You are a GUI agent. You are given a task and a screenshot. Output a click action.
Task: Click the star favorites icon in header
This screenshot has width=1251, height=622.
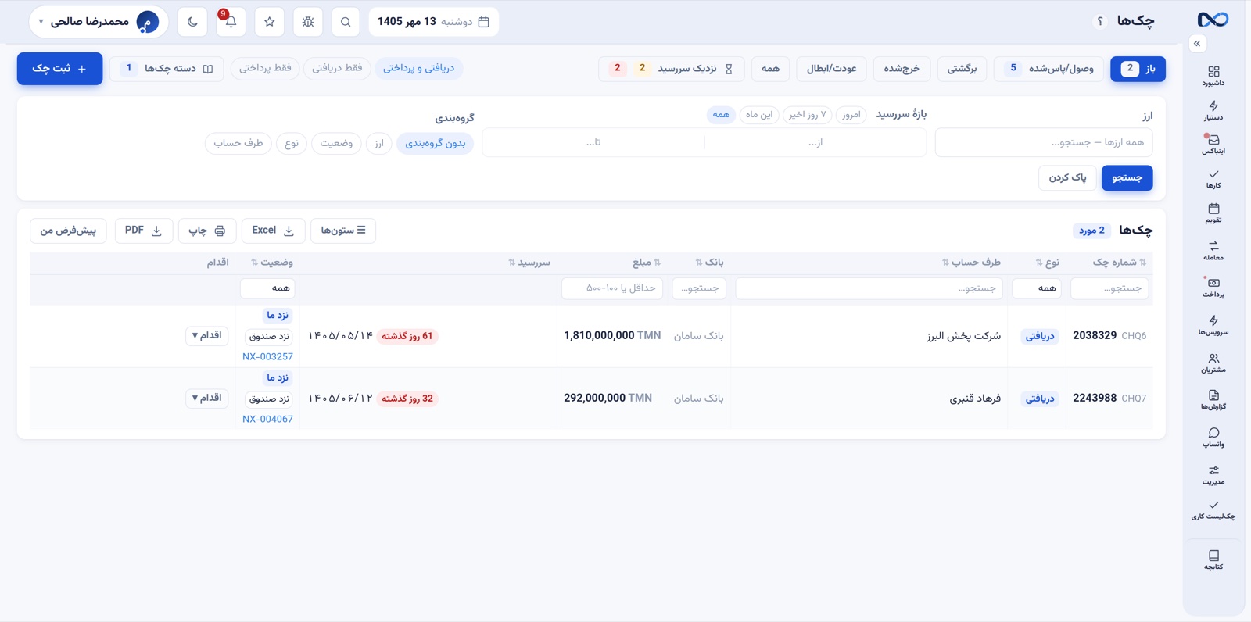point(270,22)
